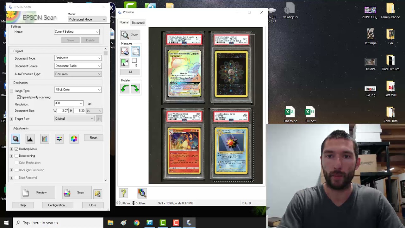Open the Tone Correction curve tool
Viewport: 405px width, 228px height.
(45, 139)
